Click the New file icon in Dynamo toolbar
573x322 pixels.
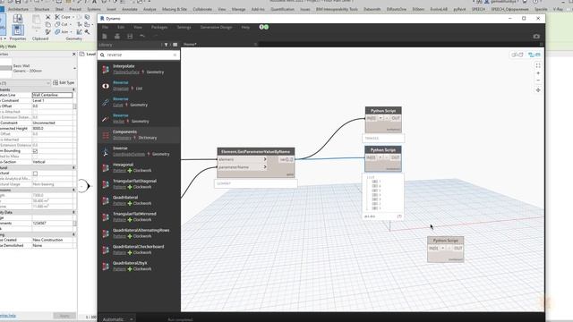point(105,36)
